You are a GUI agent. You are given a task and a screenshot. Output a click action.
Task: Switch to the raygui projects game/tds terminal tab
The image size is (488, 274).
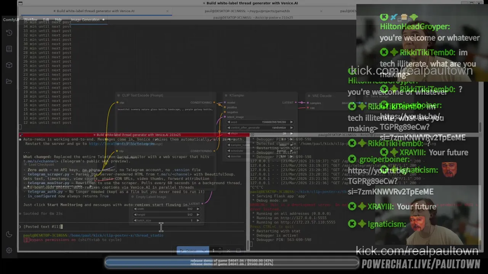click(247, 11)
